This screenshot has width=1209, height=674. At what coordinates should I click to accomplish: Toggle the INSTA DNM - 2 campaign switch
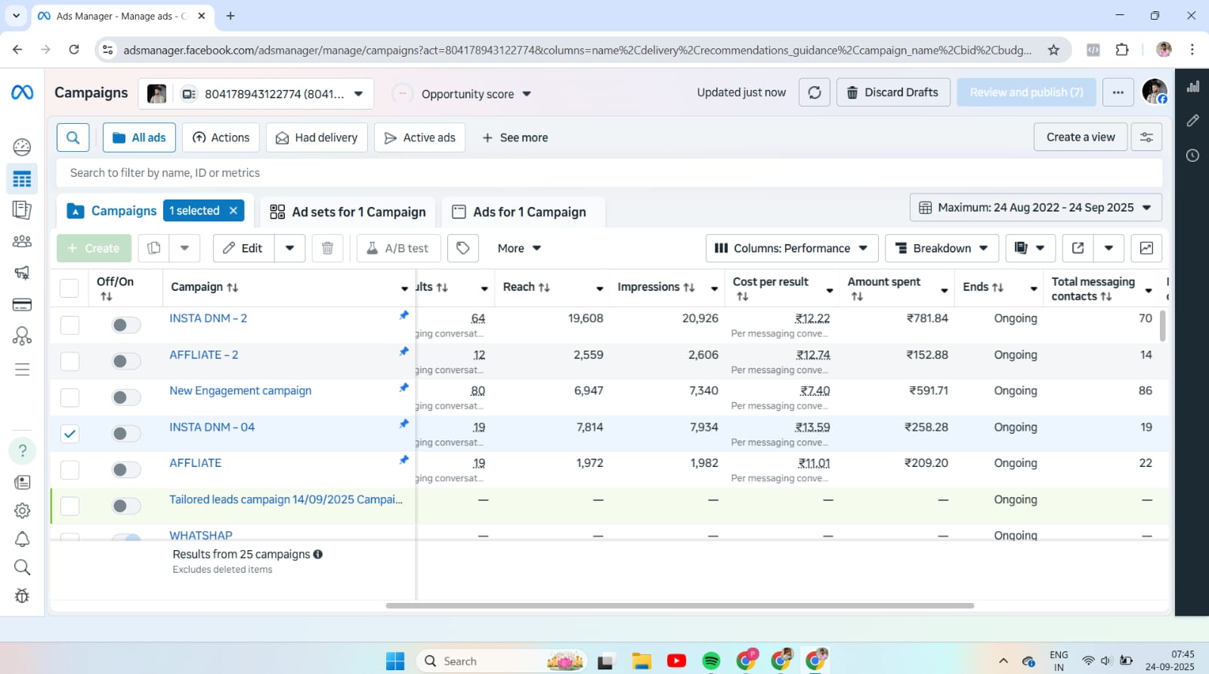125,325
